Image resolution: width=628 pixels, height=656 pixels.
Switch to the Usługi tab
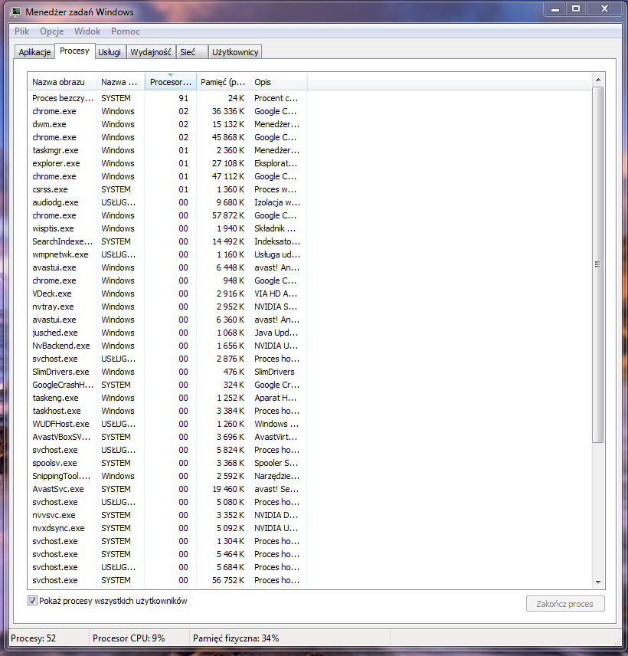coord(110,52)
